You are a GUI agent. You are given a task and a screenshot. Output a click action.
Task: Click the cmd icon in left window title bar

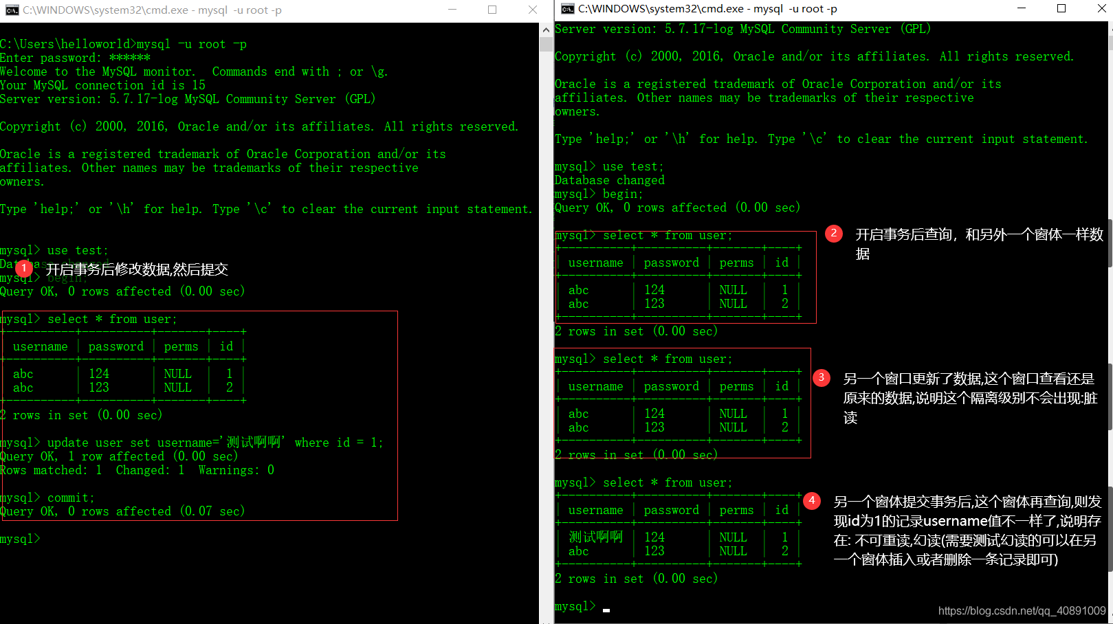coord(12,10)
